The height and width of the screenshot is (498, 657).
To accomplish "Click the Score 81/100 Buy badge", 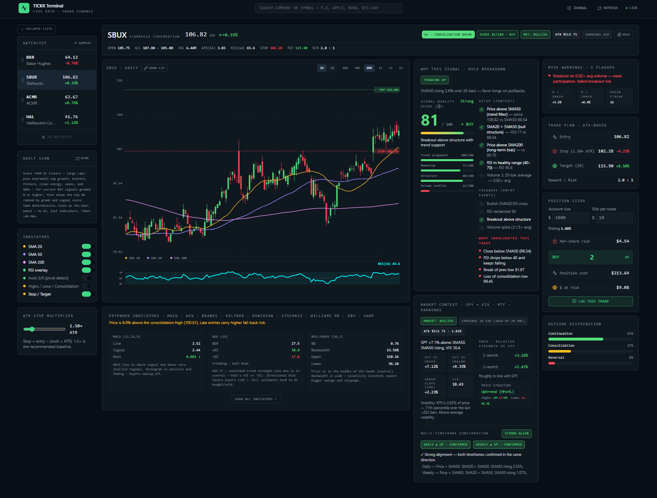I will click(x=498, y=35).
